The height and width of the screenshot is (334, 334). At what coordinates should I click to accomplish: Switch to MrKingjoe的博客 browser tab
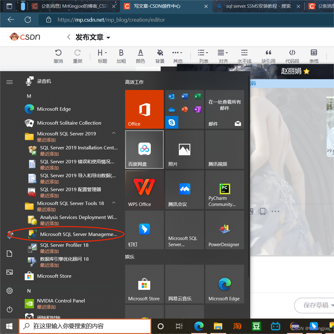[74, 6]
